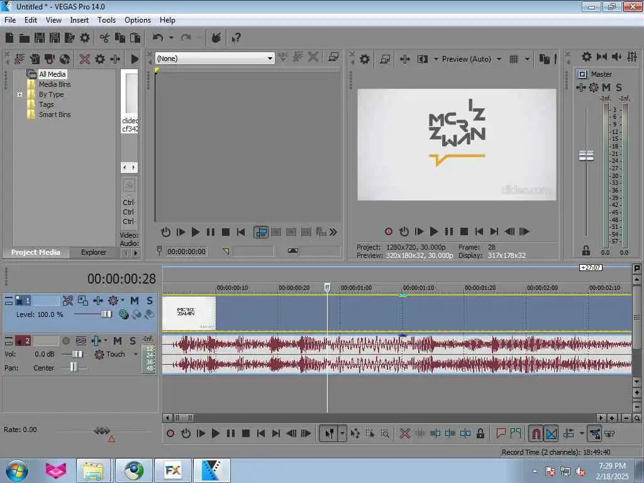
Task: Click the What's This help icon
Action: [236, 38]
